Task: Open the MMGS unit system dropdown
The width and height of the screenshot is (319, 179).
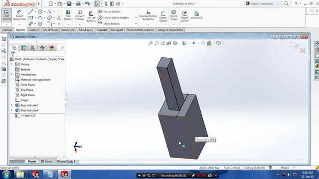Action: coord(294,168)
